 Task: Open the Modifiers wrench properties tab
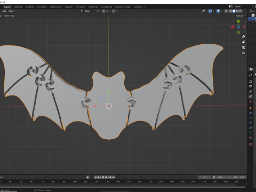coord(251,113)
